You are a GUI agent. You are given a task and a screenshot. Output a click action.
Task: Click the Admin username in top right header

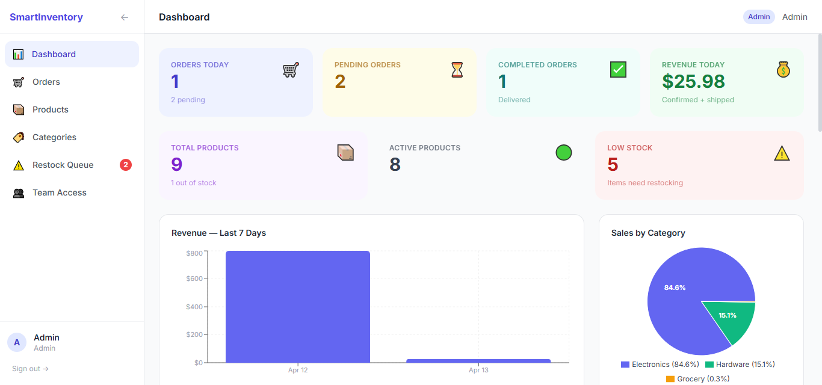[795, 17]
